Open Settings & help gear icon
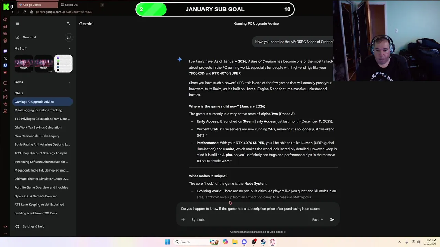440x247 pixels. [17, 227]
